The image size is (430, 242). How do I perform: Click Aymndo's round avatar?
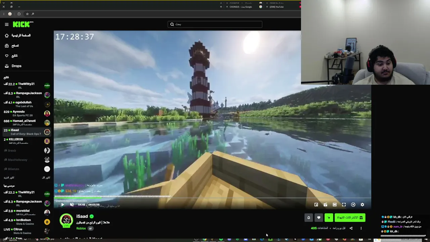pyautogui.click(x=47, y=113)
